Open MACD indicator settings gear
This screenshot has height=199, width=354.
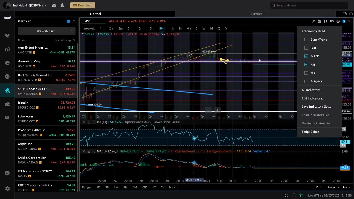click(89, 151)
